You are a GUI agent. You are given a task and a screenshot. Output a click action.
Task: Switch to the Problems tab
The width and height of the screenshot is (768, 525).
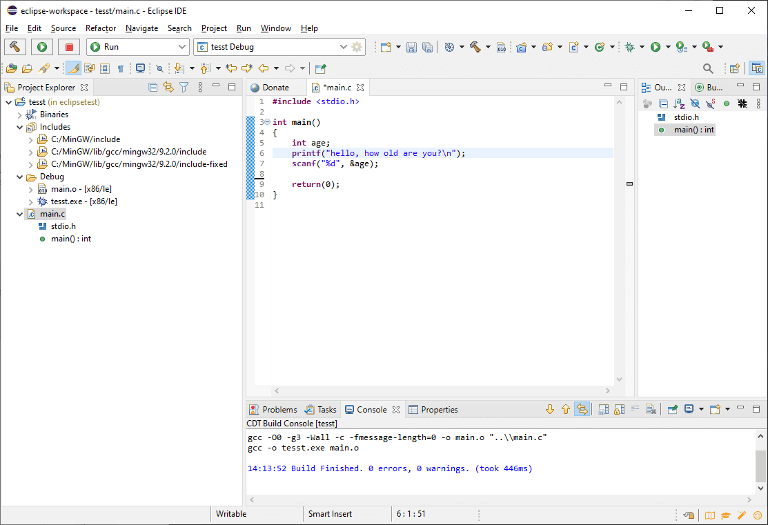click(279, 409)
